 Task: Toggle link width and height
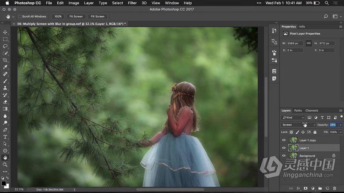pyautogui.click(x=309, y=43)
